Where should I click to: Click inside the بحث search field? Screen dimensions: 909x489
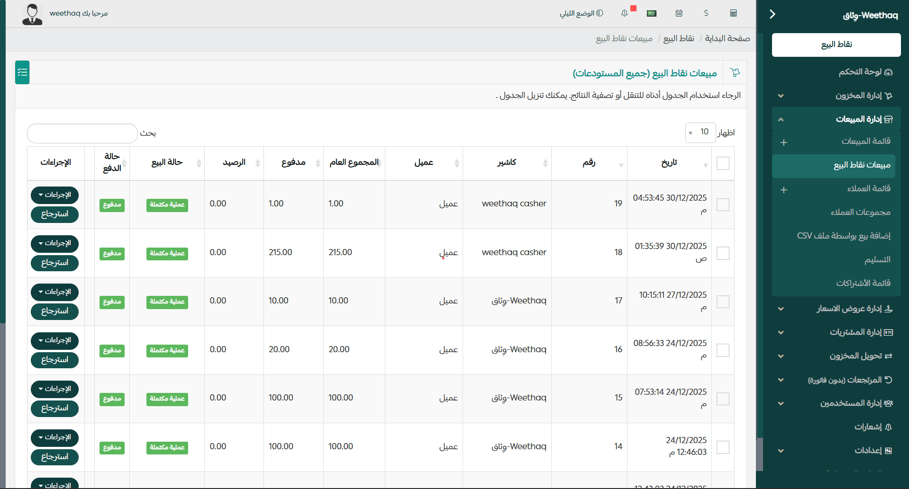coord(82,133)
